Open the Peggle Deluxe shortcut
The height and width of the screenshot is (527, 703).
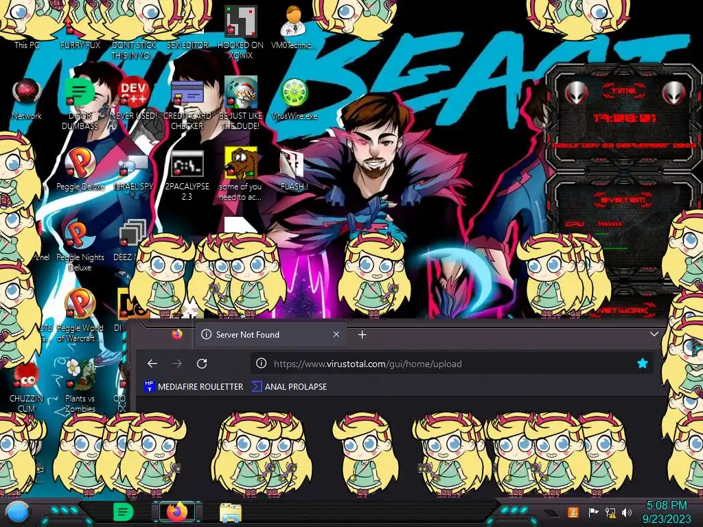(x=80, y=169)
